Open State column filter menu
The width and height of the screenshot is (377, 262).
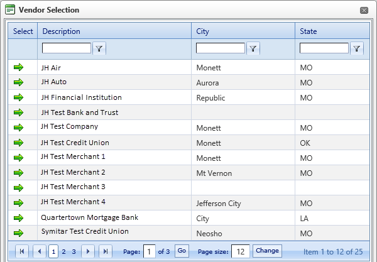tap(357, 48)
